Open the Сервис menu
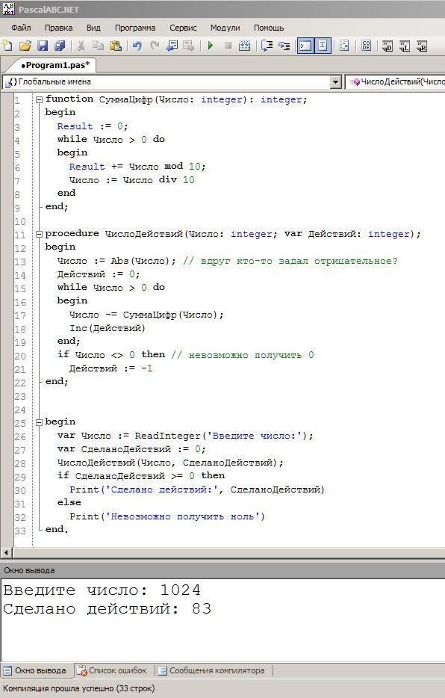 [183, 28]
